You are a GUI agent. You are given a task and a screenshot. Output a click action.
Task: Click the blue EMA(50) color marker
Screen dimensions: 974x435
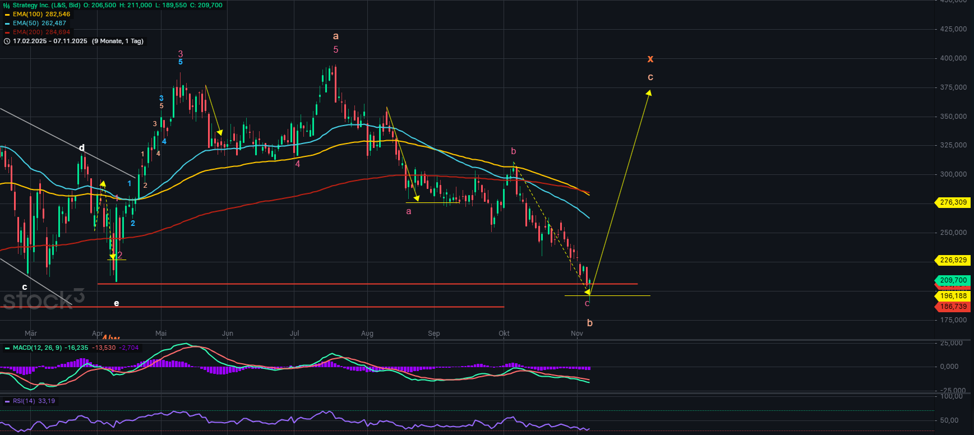tap(7, 24)
